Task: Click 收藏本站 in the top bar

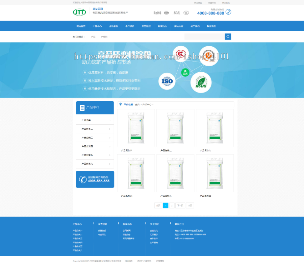Action: (212, 3)
